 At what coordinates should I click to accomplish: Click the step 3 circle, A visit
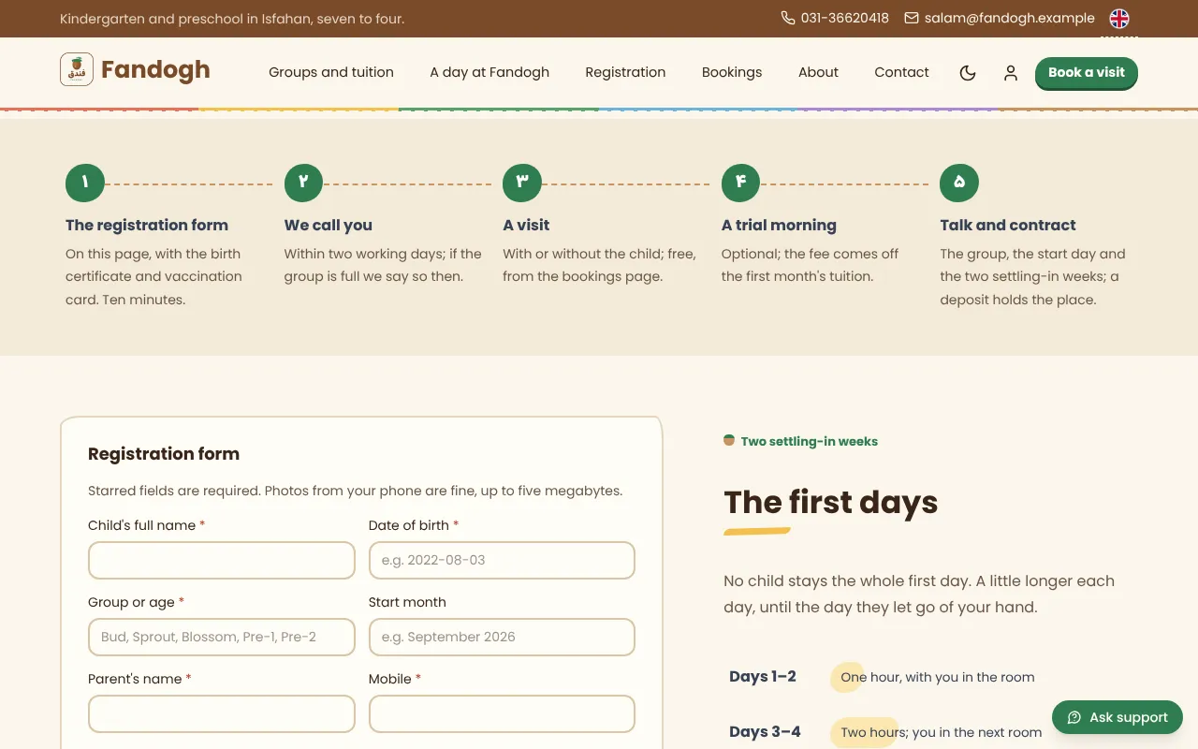[522, 183]
